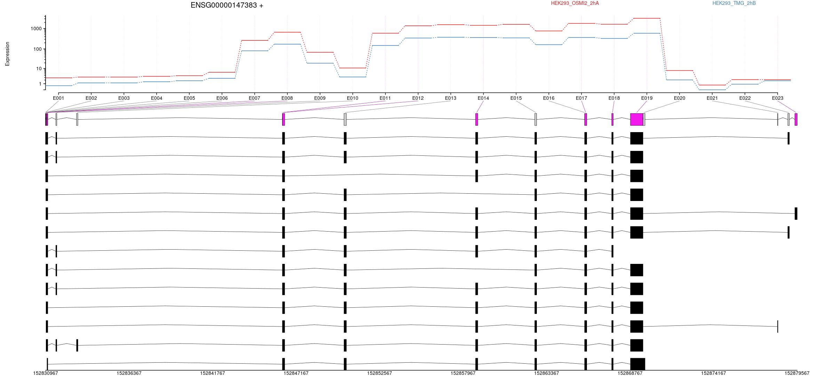Click the red expression line above E008
835x379 pixels.
click(287, 32)
